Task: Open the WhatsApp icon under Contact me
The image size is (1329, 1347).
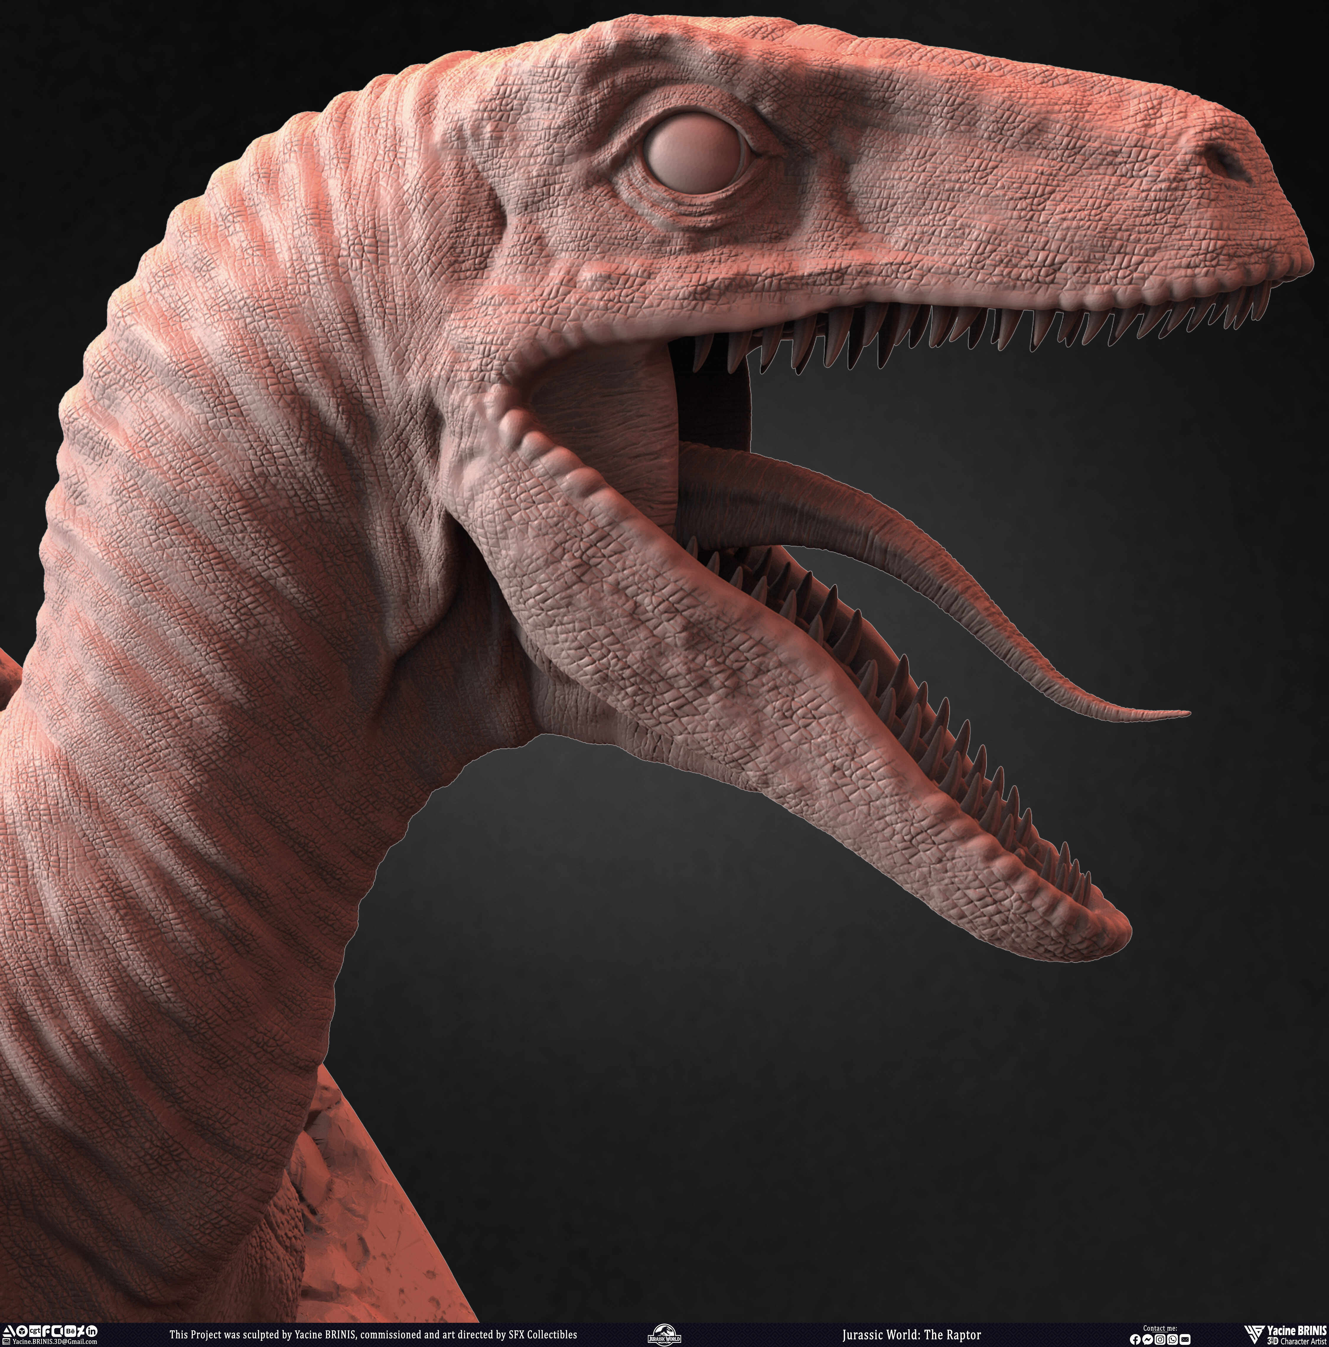Action: click(1172, 1339)
